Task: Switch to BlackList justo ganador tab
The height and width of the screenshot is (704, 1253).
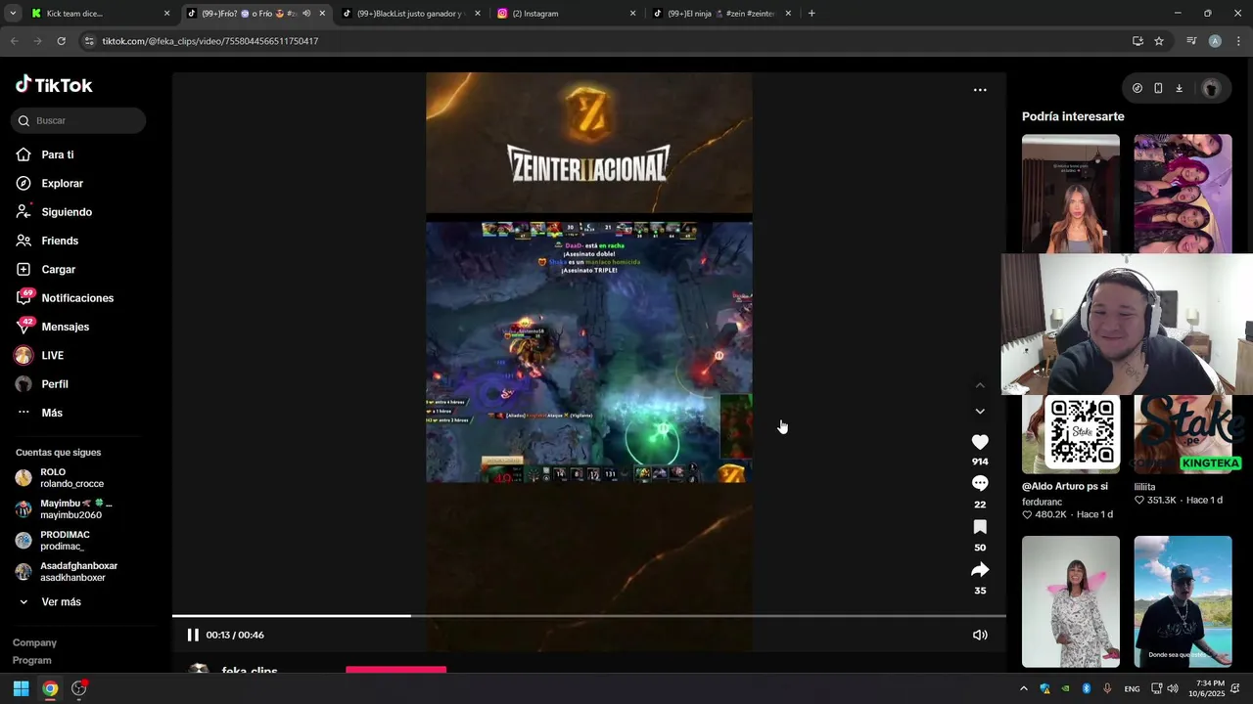Action: point(411,14)
